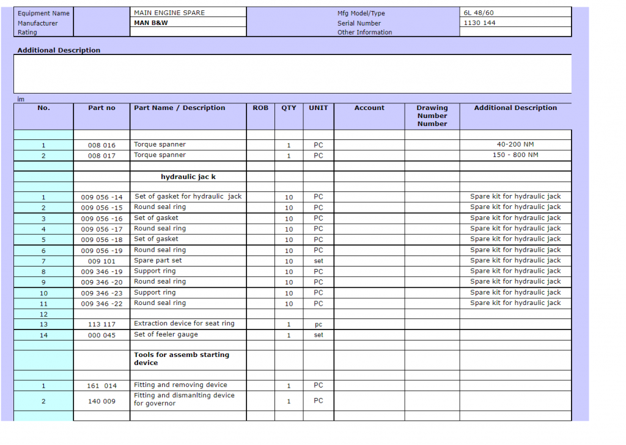Select part number cell 008 016
Screen dimensions: 626x445
click(101, 145)
